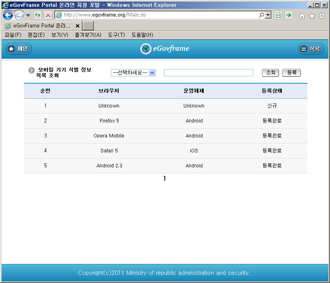Click the browser forward arrow button
This screenshot has width=330, height=283.
(x=19, y=15)
